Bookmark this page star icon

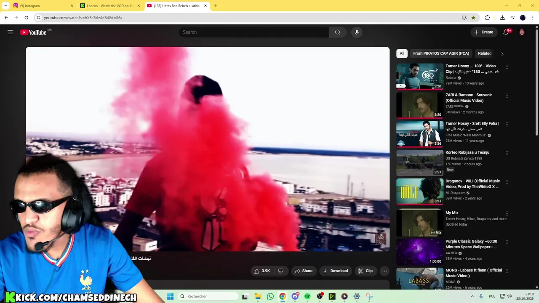(x=473, y=18)
